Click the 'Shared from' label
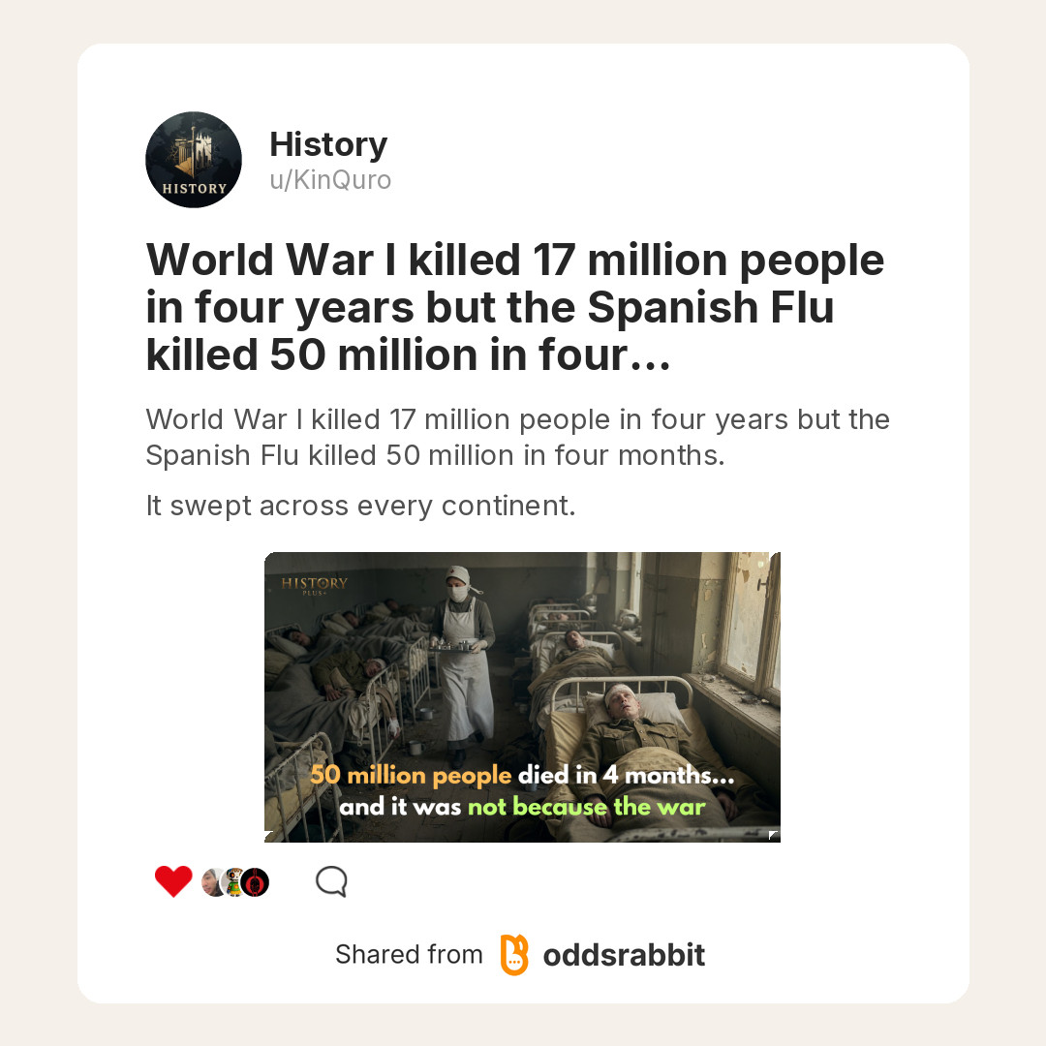The height and width of the screenshot is (1046, 1046). (x=409, y=955)
